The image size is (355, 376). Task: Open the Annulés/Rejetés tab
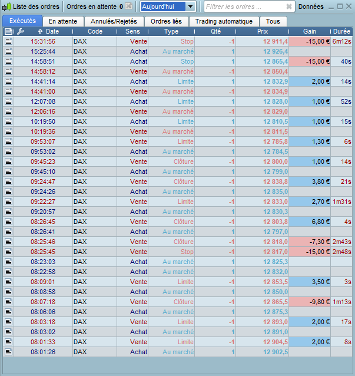pos(114,21)
